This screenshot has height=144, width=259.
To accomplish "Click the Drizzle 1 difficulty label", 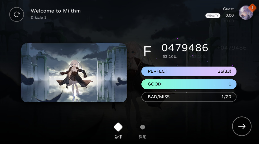I will [x=38, y=18].
